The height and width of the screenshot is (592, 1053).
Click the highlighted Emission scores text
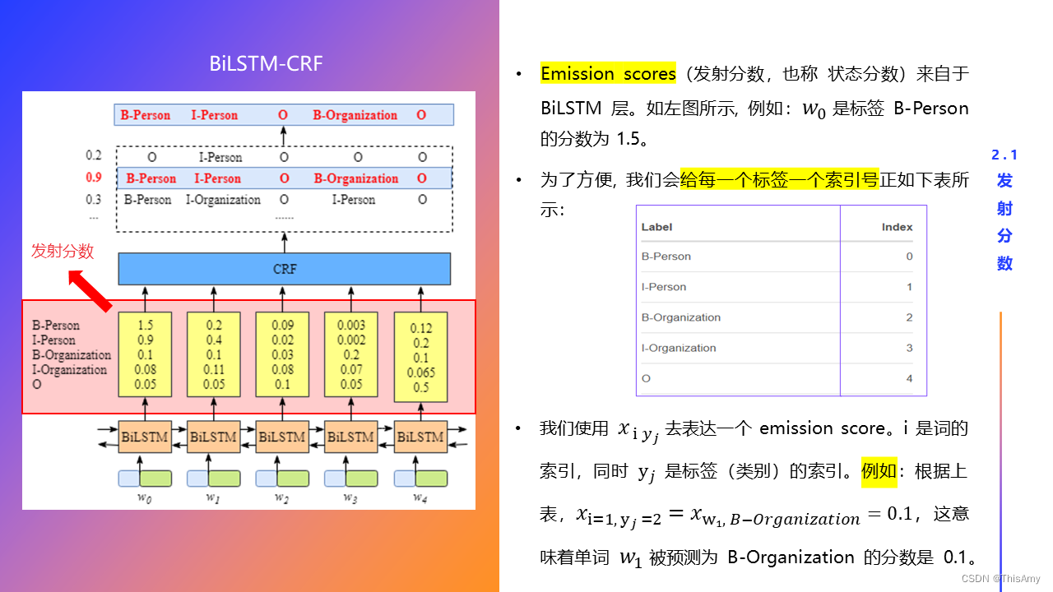tap(608, 74)
